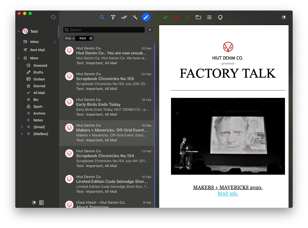The width and height of the screenshot is (308, 228).
Task: Mark message done with green checkmark
Action: (166, 17)
